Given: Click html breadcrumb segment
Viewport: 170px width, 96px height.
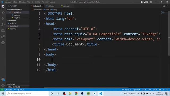Looking at the screenshot, I should pos(47,10).
